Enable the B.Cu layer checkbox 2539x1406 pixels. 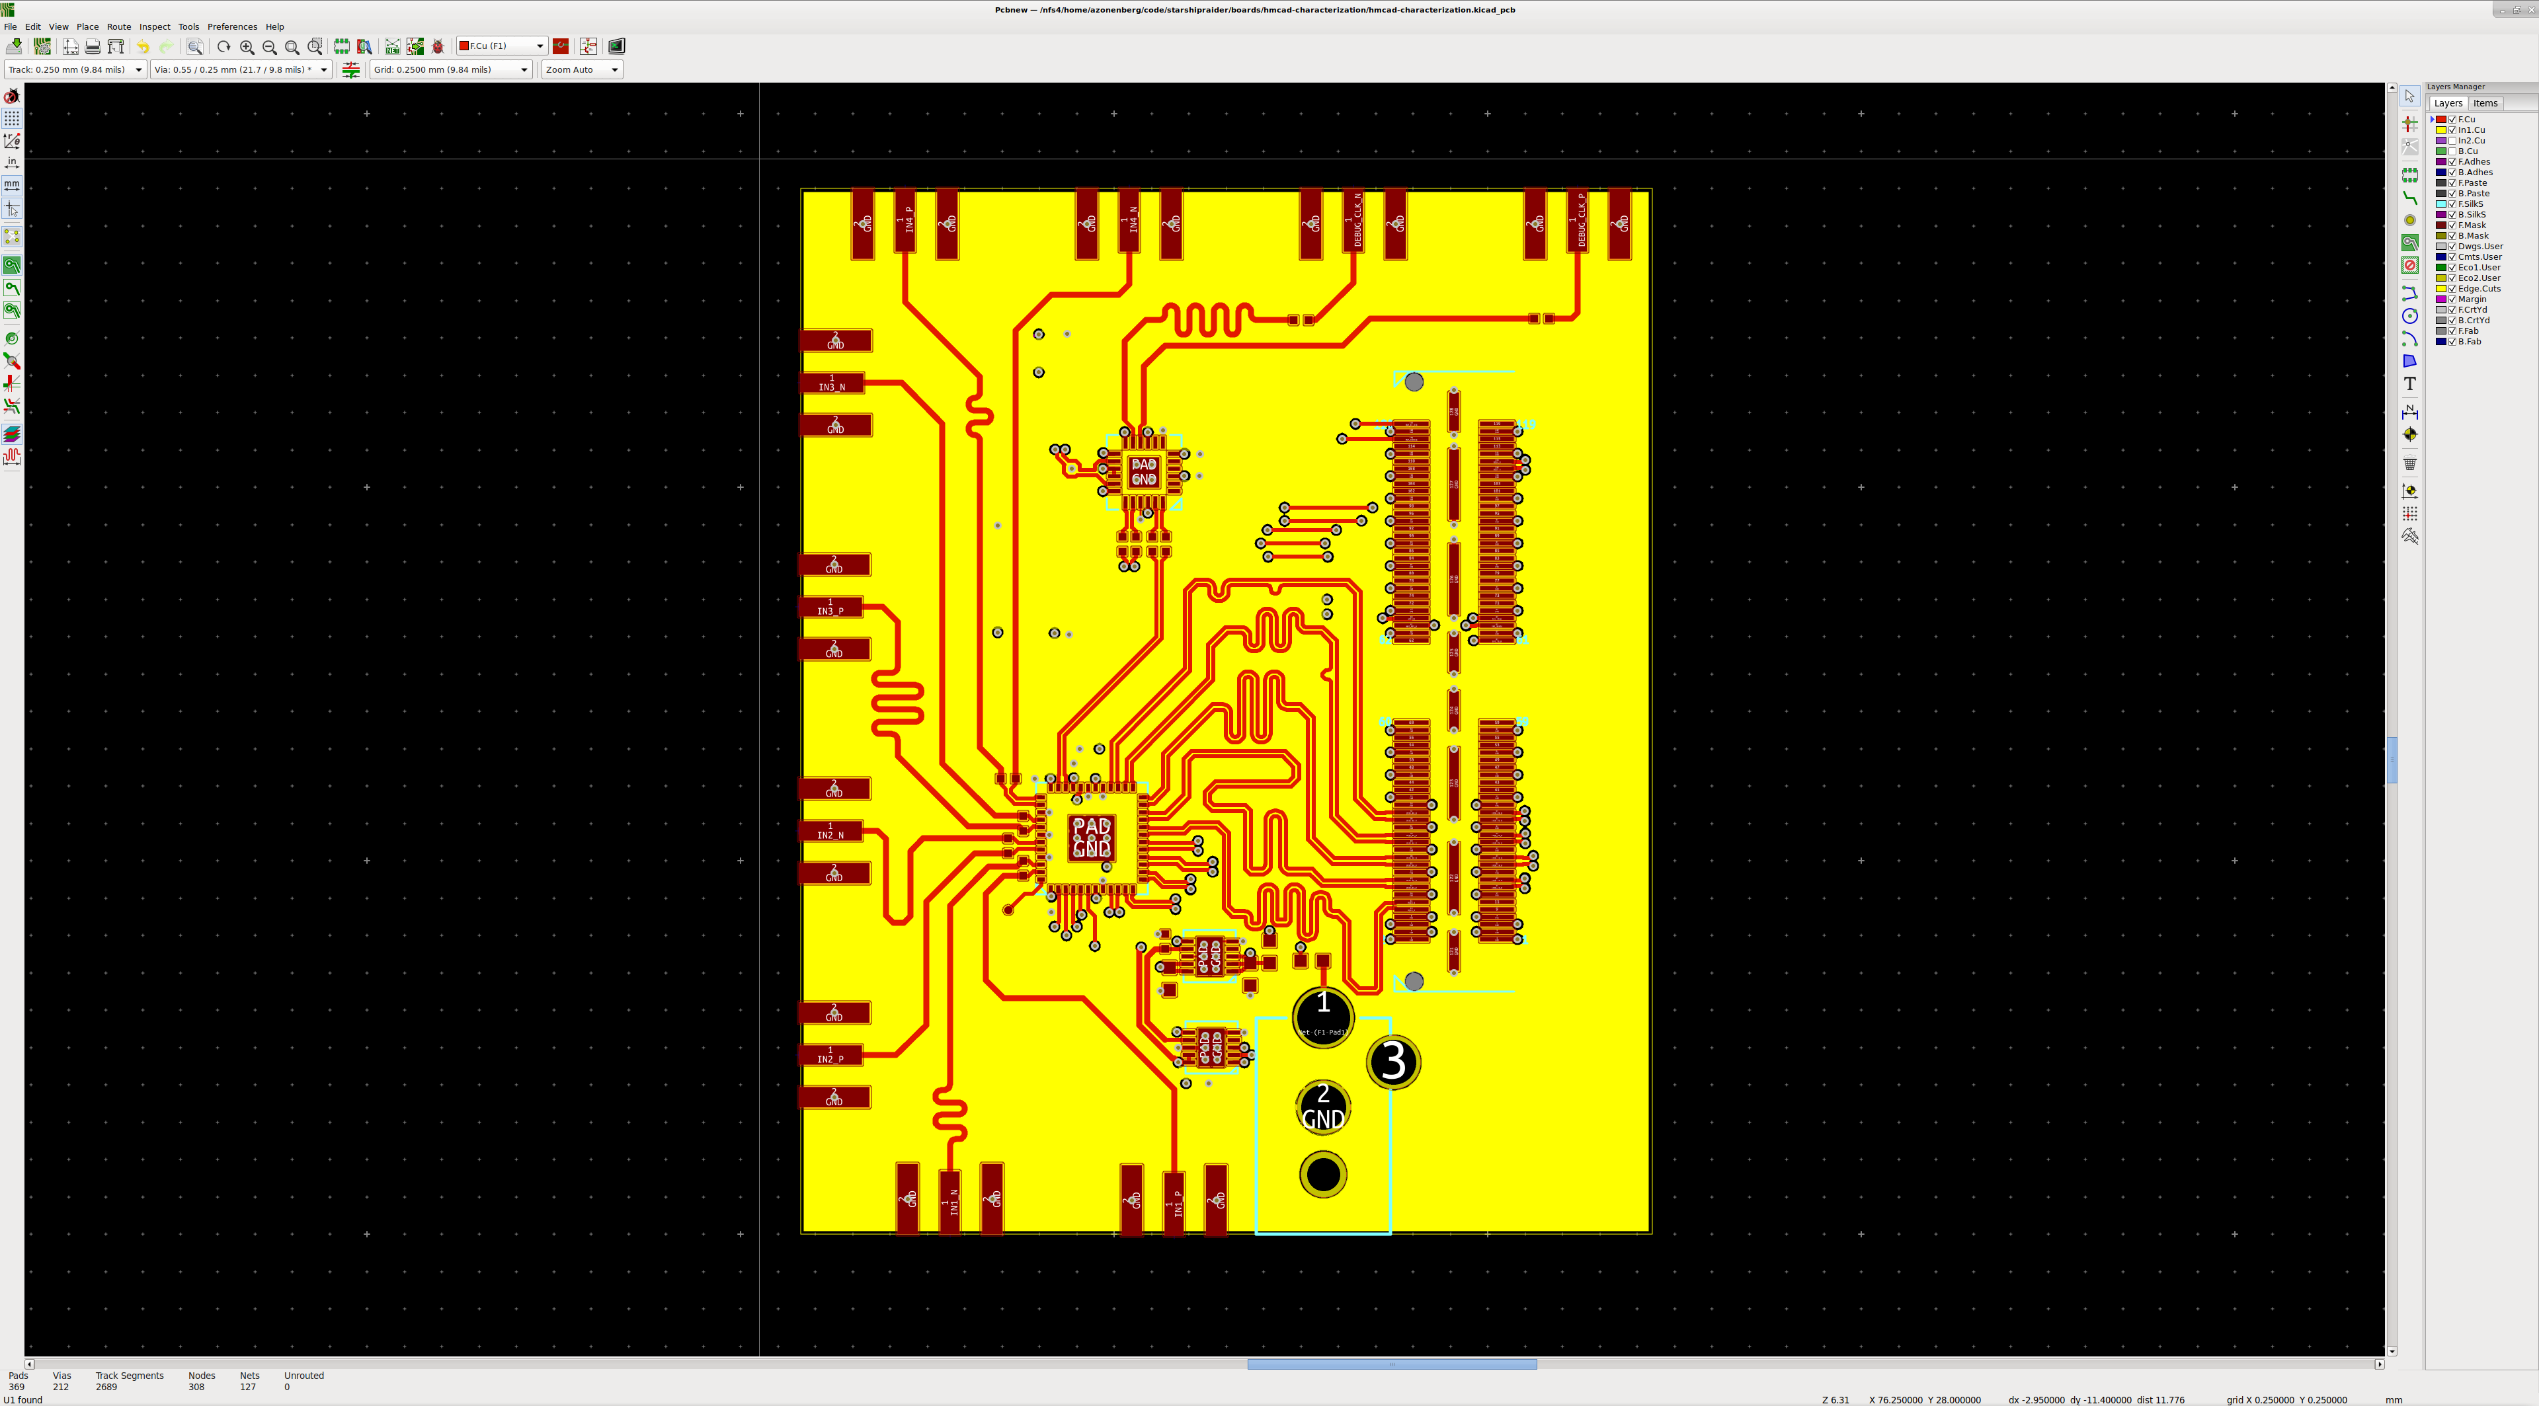point(2452,152)
